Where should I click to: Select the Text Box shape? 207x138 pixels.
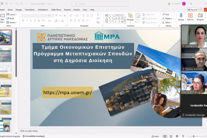[x=107, y=16]
